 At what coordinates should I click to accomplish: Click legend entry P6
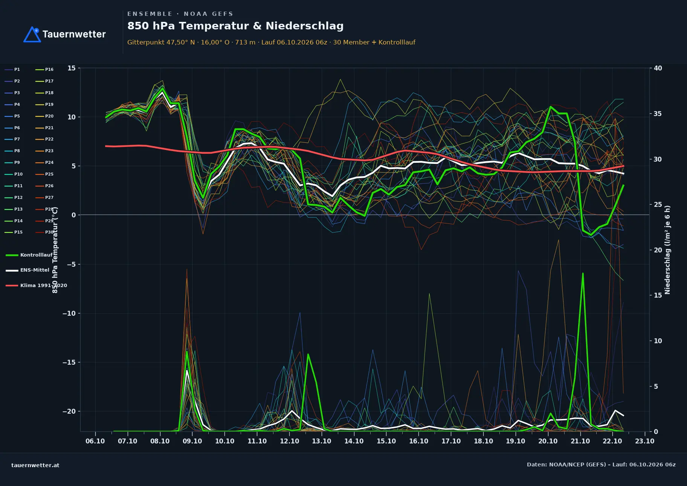tap(12, 128)
